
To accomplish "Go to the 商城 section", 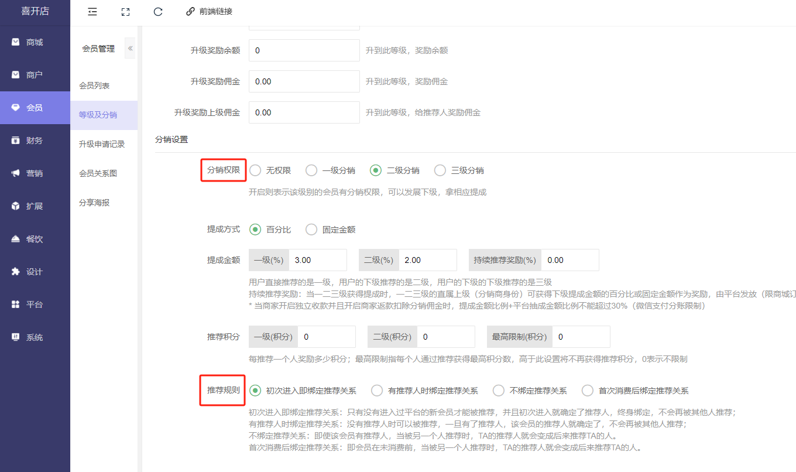I will [x=35, y=42].
